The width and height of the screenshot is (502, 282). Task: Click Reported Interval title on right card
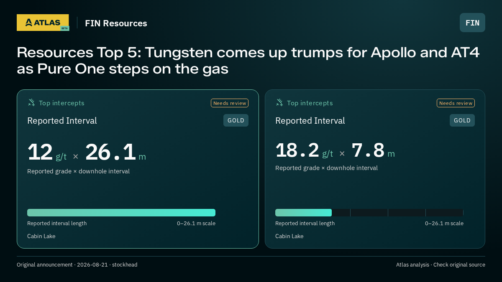[310, 121]
